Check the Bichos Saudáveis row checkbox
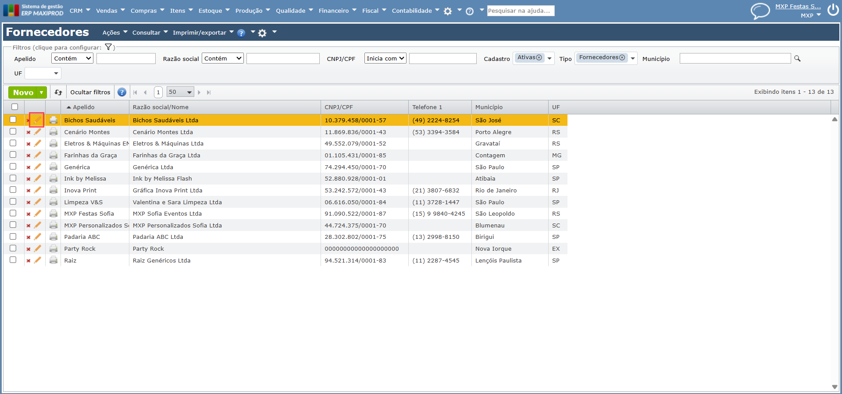The width and height of the screenshot is (842, 394). coord(13,120)
